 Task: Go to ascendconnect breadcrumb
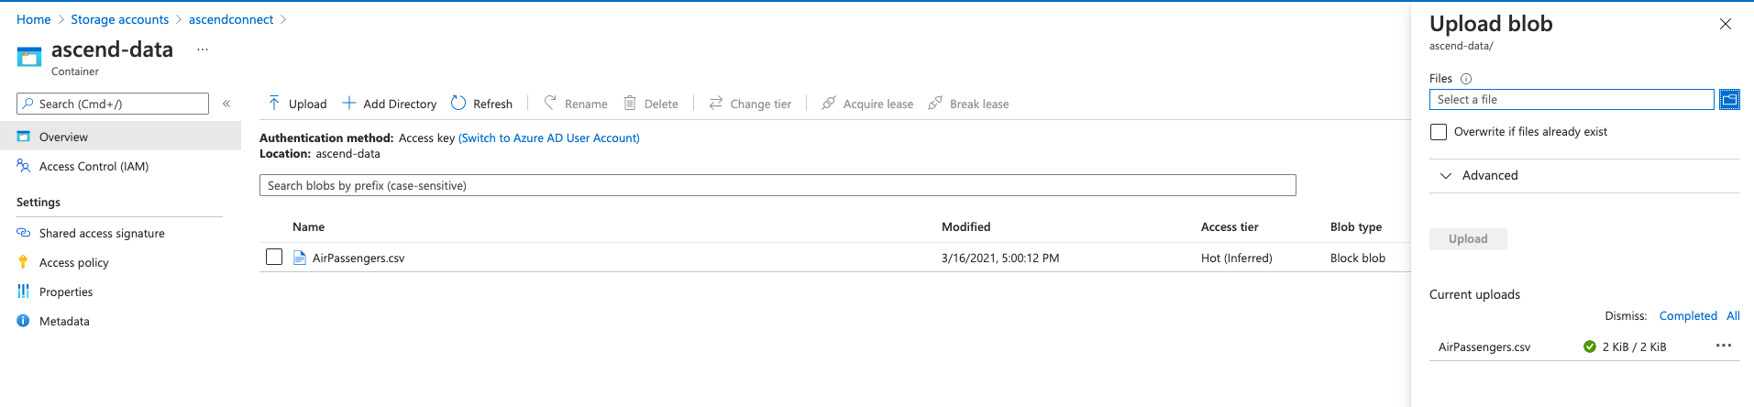[x=231, y=19]
